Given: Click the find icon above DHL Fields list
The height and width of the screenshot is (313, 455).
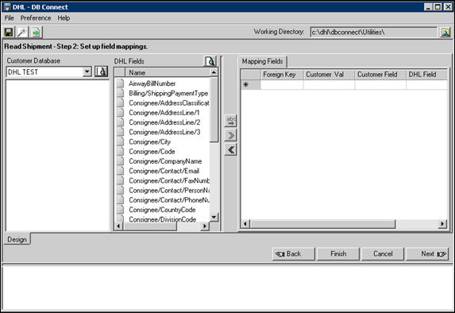Looking at the screenshot, I should 210,61.
